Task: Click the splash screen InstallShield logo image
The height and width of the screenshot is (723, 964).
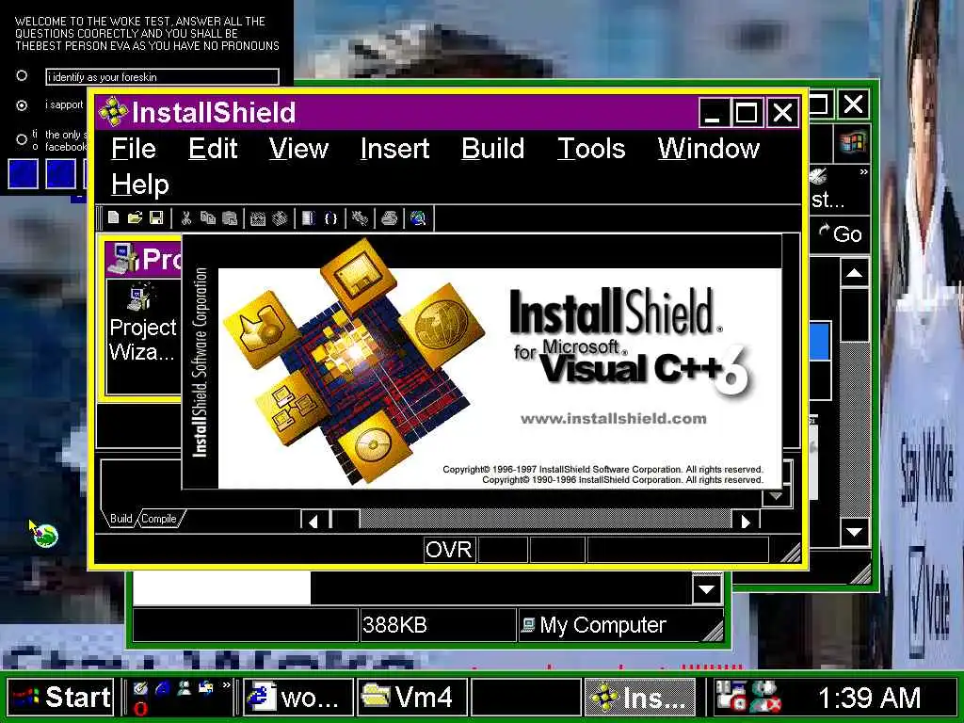Action: (x=353, y=360)
